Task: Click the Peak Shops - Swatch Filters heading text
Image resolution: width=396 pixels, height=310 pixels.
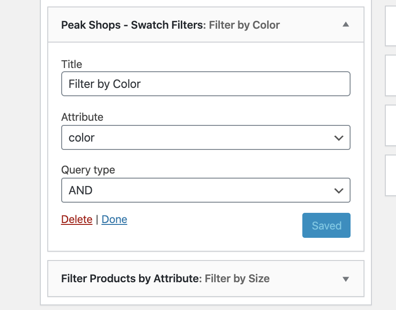Action: pos(134,25)
